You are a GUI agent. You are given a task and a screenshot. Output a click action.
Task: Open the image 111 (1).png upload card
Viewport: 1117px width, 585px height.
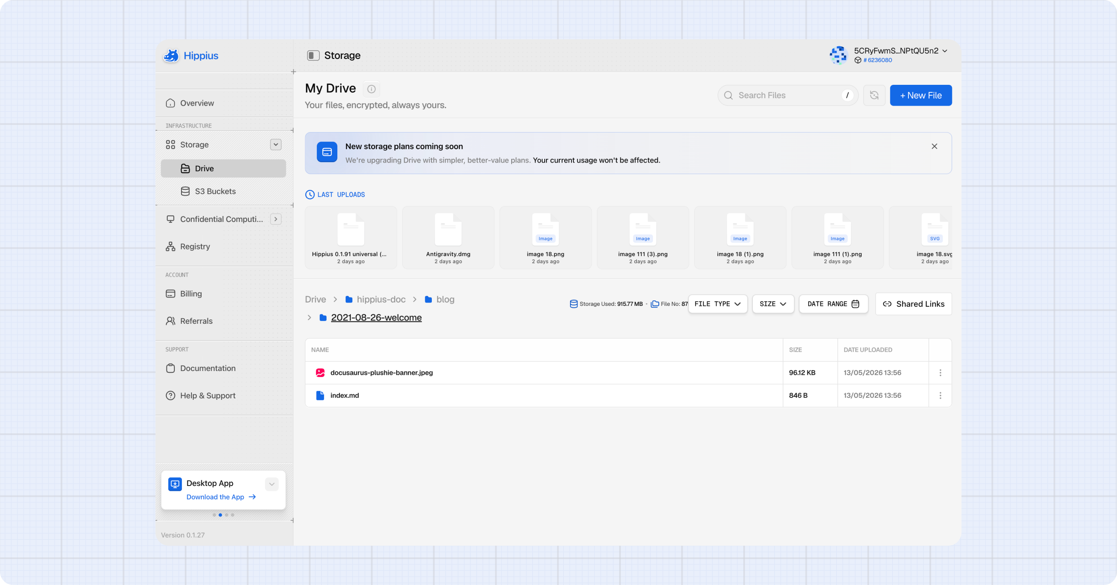(837, 237)
